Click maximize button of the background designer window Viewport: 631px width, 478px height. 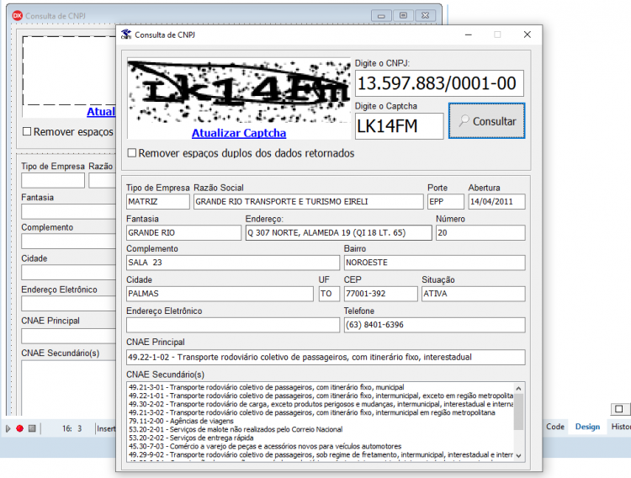403,16
